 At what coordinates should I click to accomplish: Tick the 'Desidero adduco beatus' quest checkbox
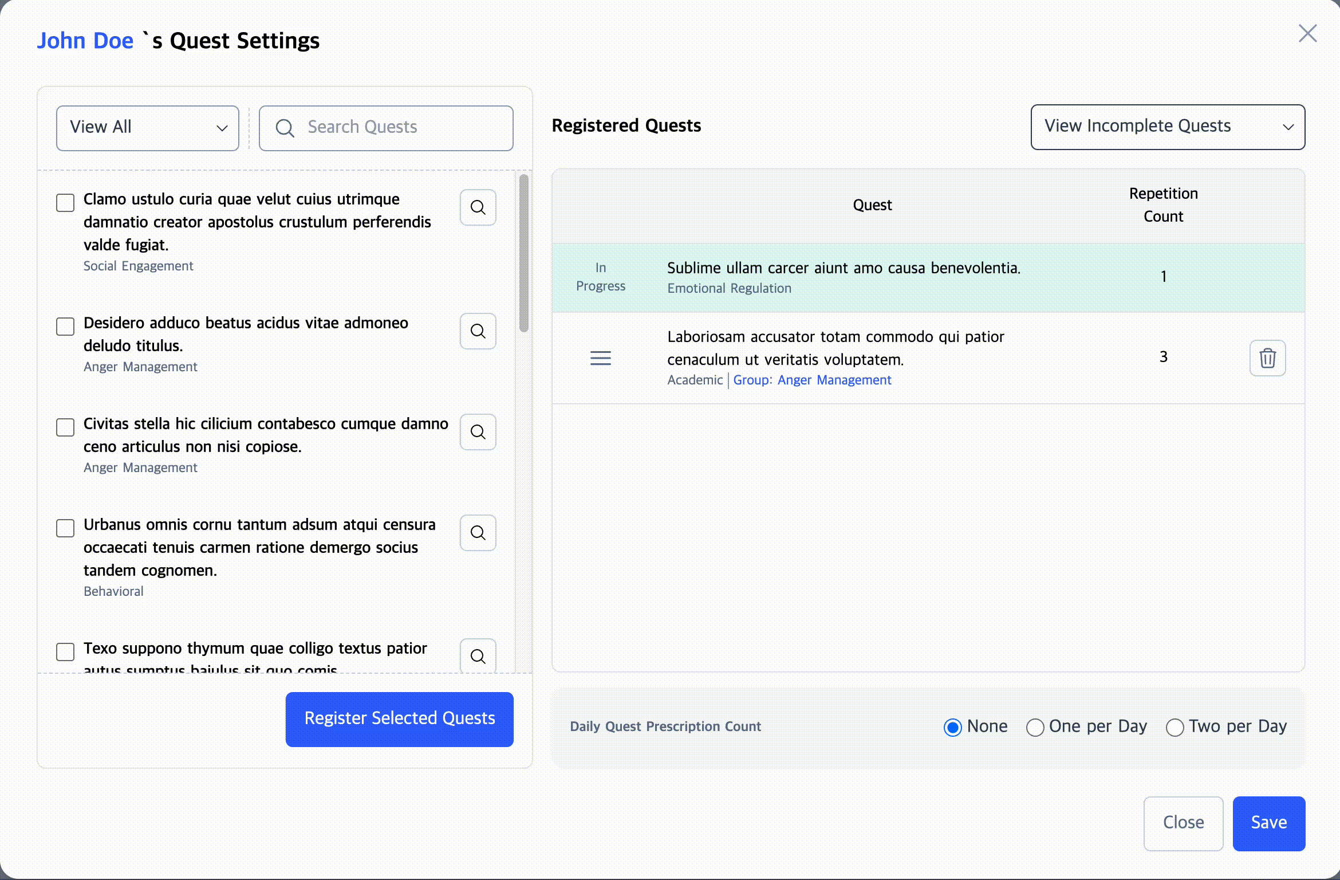65,326
